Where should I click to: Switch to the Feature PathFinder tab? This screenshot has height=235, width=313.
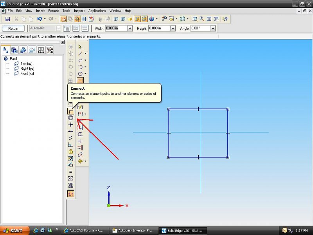pos(5,50)
